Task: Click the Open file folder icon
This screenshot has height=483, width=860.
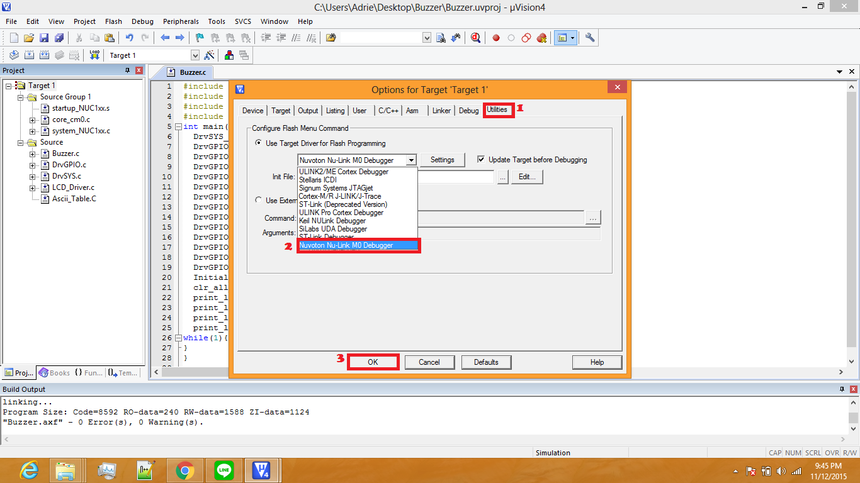Action: pyautogui.click(x=28, y=38)
